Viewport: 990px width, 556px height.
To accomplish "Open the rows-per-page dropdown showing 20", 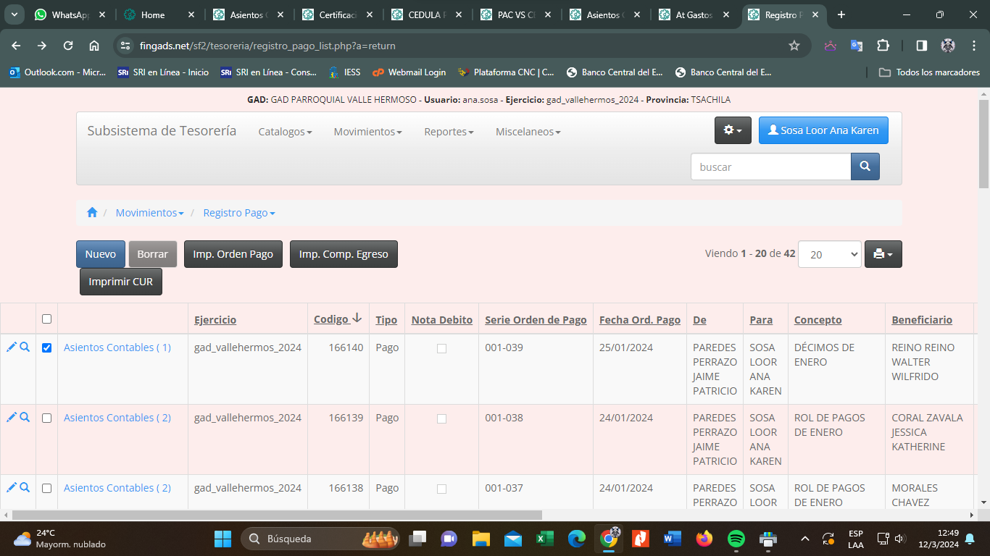I will pyautogui.click(x=829, y=254).
